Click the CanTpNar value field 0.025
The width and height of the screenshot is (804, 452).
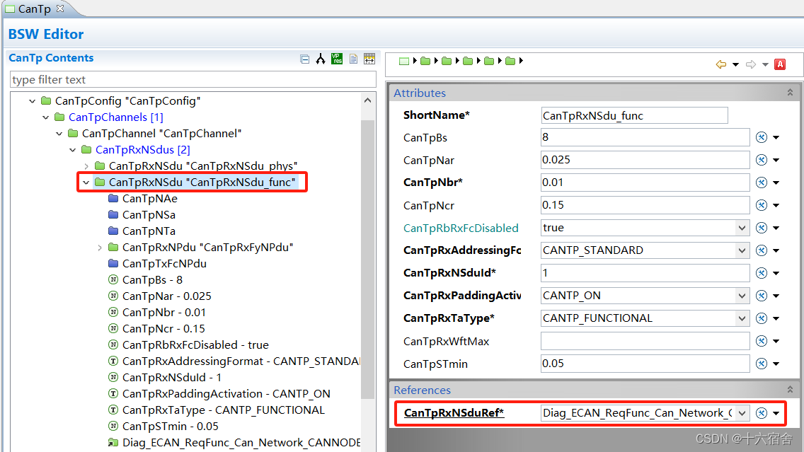coord(645,160)
